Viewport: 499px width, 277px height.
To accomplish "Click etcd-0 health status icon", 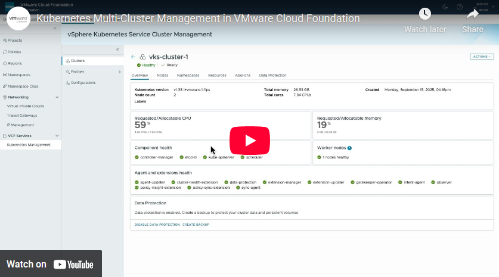I will pyautogui.click(x=181, y=157).
